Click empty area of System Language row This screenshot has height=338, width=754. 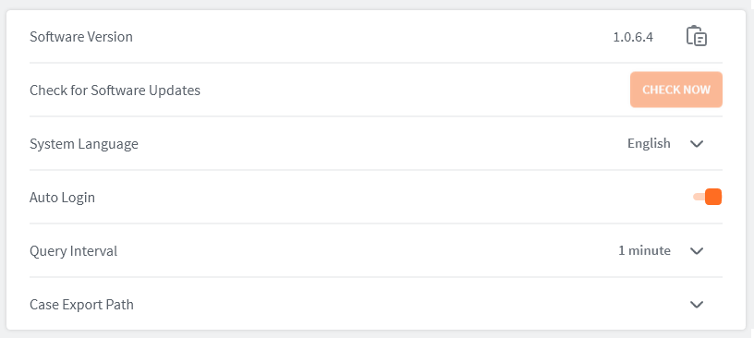coord(380,144)
